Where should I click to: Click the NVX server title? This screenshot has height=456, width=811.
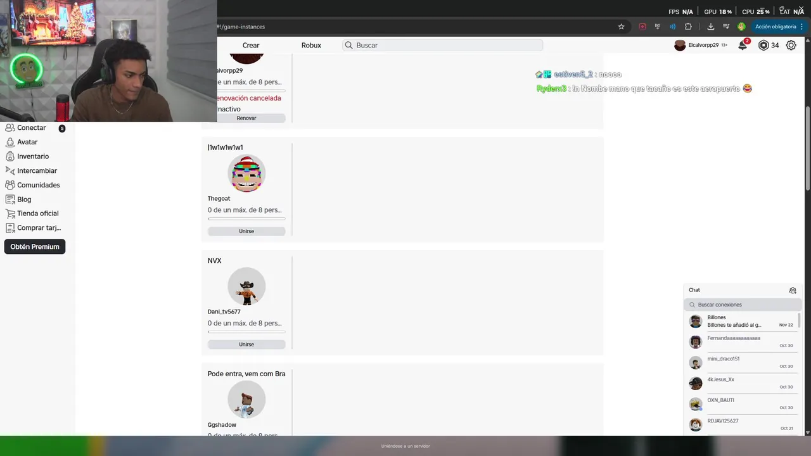click(214, 260)
